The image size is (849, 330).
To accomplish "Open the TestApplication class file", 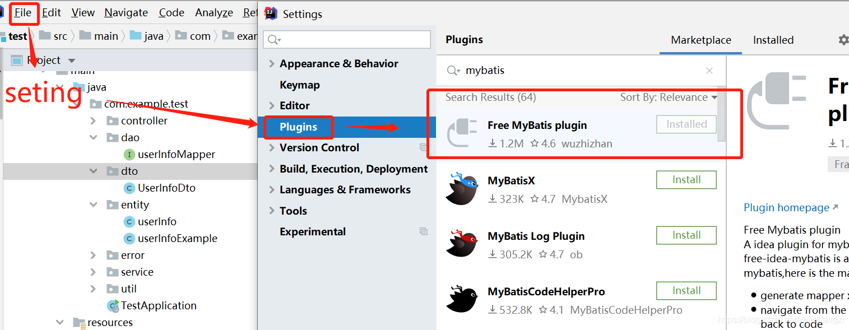I will (x=159, y=305).
